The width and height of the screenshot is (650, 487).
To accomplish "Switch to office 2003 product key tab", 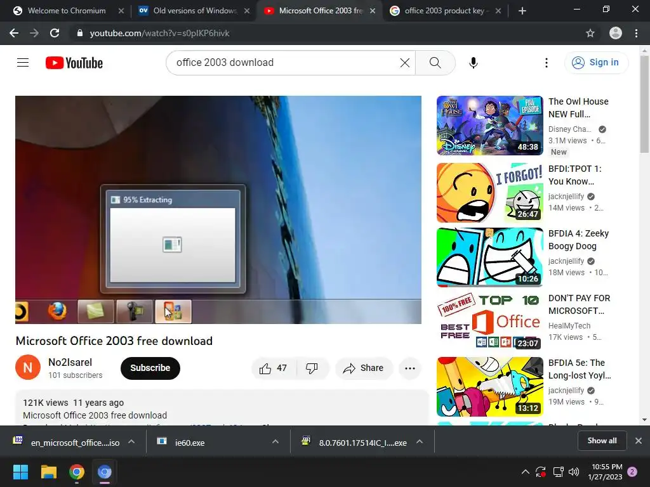I will click(444, 11).
